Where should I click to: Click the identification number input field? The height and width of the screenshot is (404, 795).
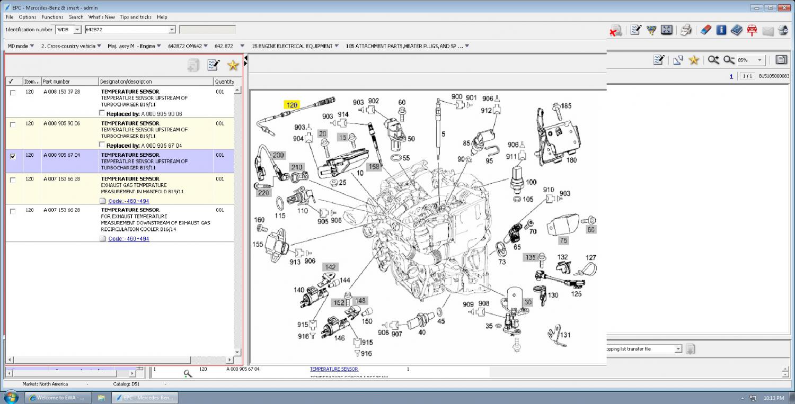(x=127, y=30)
